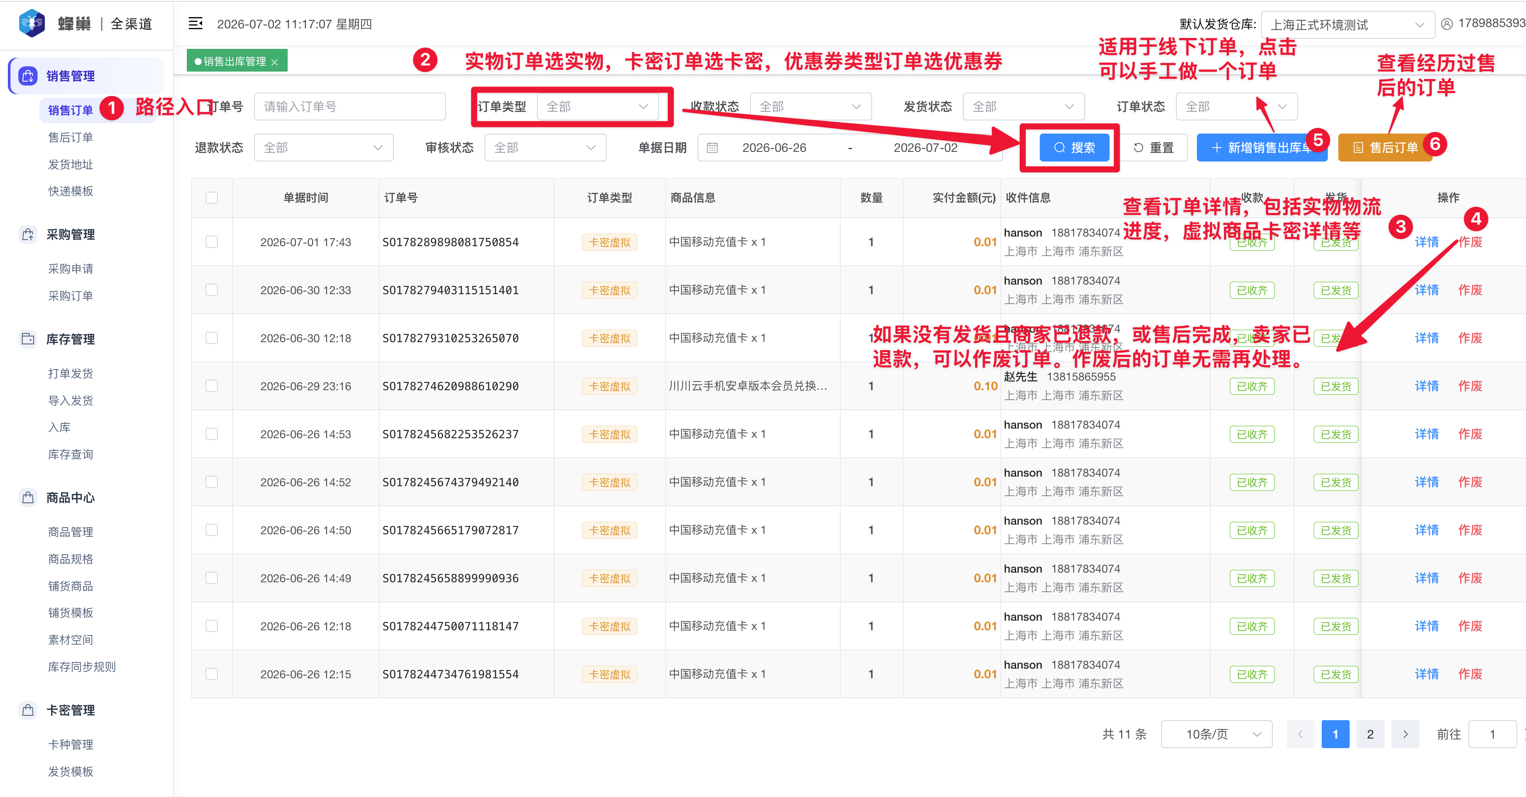Open 详情 for order SO178245682253526237

point(1426,434)
